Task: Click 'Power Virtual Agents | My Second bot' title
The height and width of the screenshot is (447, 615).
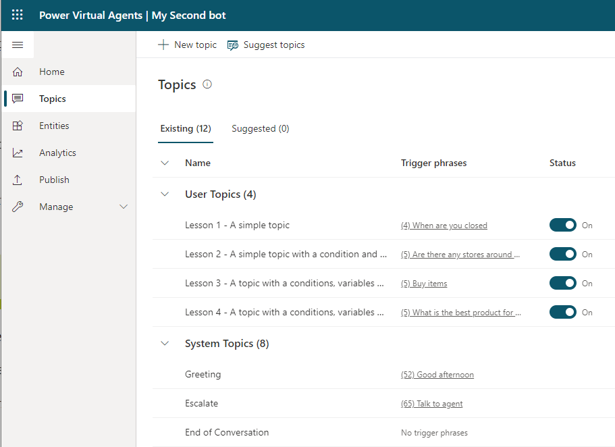Action: (132, 16)
